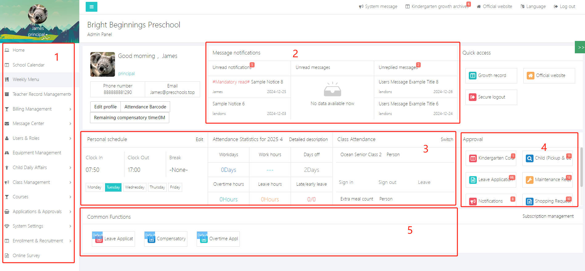Click the Attendance Barcode button

click(x=145, y=107)
